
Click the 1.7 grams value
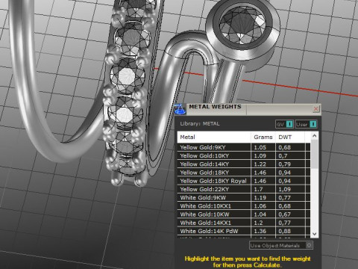[258, 189]
